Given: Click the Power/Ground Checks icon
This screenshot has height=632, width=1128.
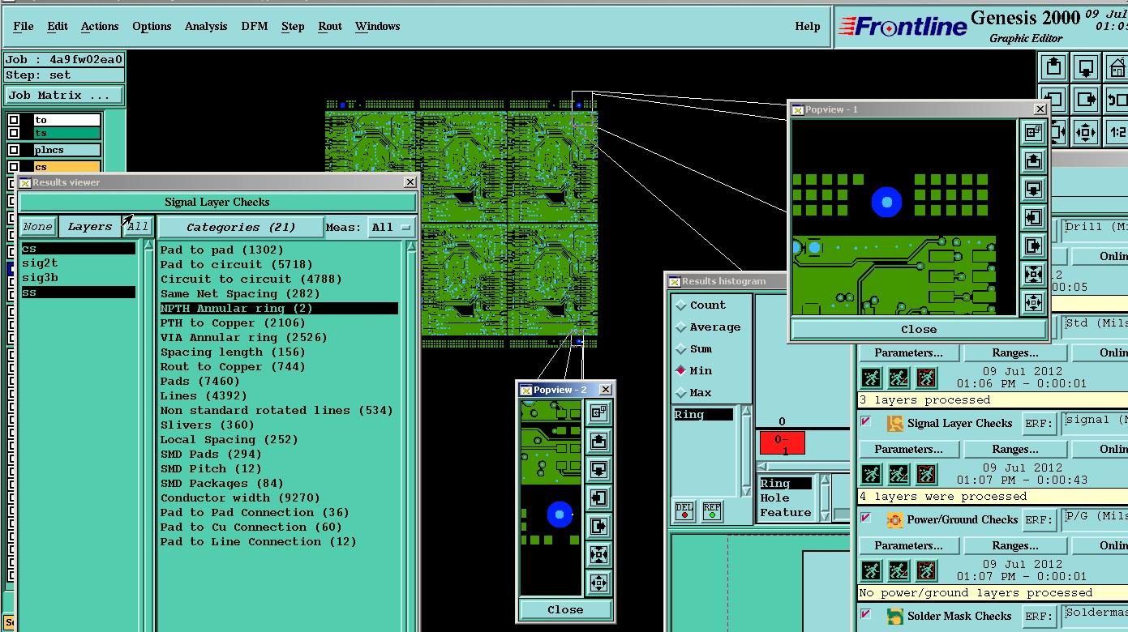Looking at the screenshot, I should pos(895,519).
